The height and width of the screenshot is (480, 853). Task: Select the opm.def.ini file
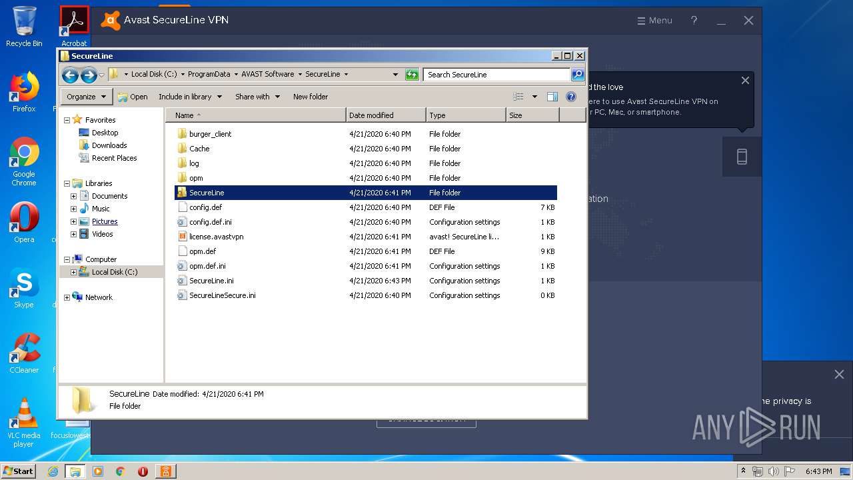(207, 266)
